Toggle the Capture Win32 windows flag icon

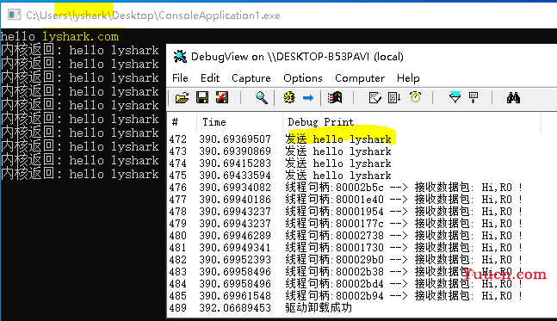335,97
